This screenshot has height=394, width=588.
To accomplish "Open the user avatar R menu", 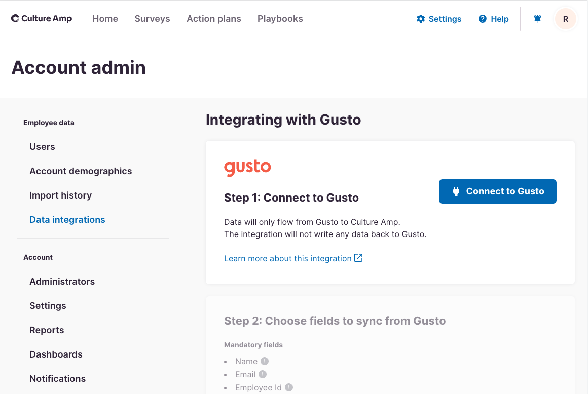I will point(566,19).
